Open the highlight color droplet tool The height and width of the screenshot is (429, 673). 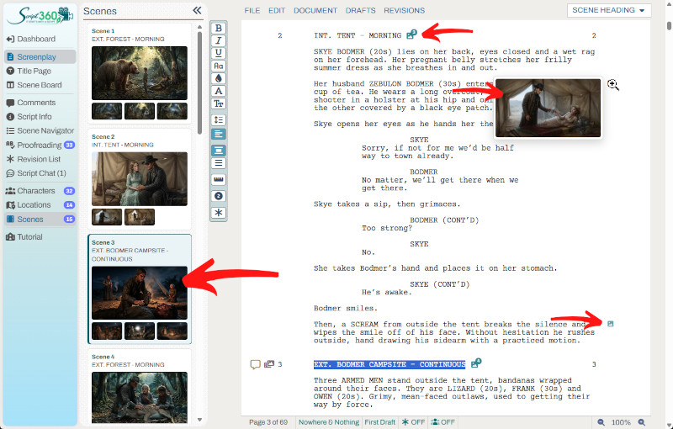click(219, 78)
